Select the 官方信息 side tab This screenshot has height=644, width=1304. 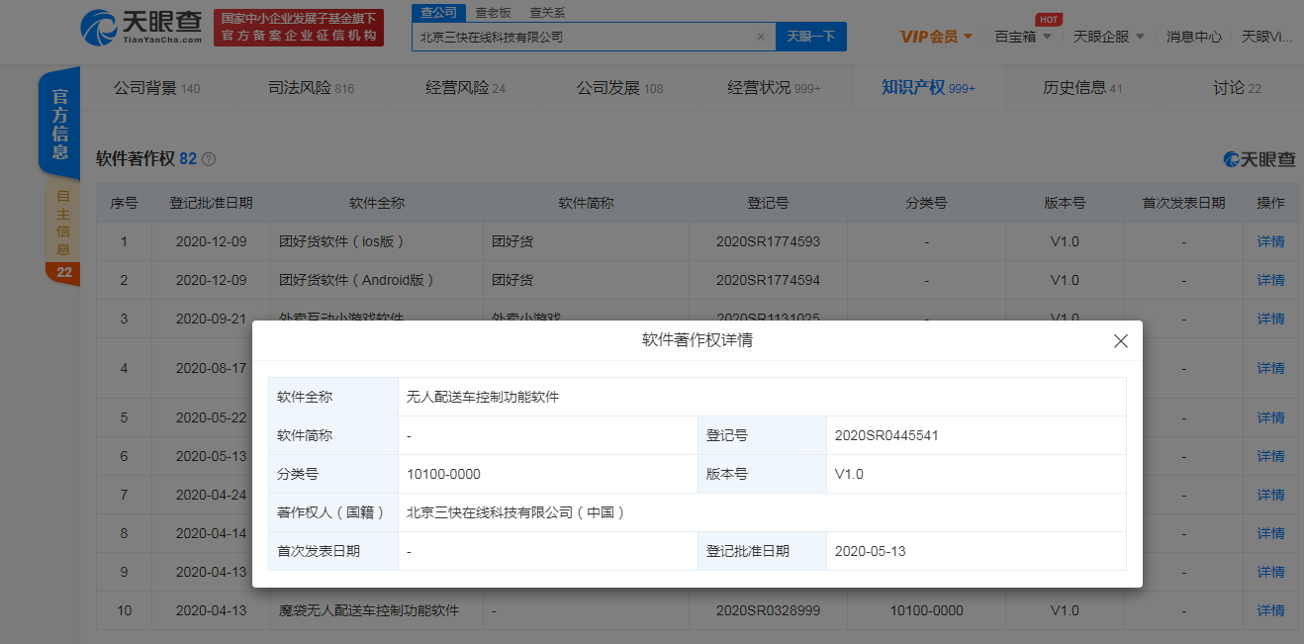click(x=60, y=125)
